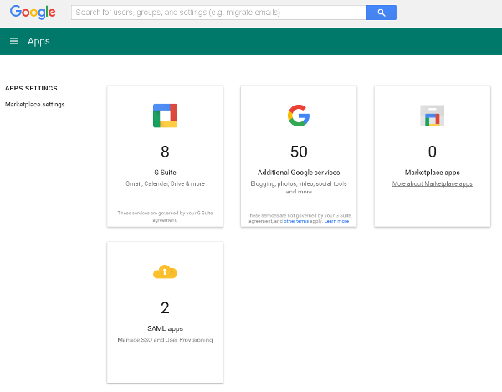Screen dimensions: 502x392
Task: Click Learn more link
Action: (x=336, y=221)
